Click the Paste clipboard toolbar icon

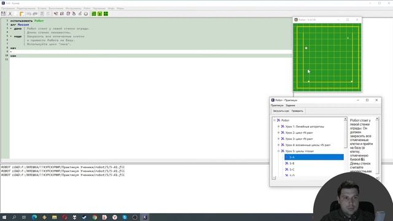tap(22, 14)
